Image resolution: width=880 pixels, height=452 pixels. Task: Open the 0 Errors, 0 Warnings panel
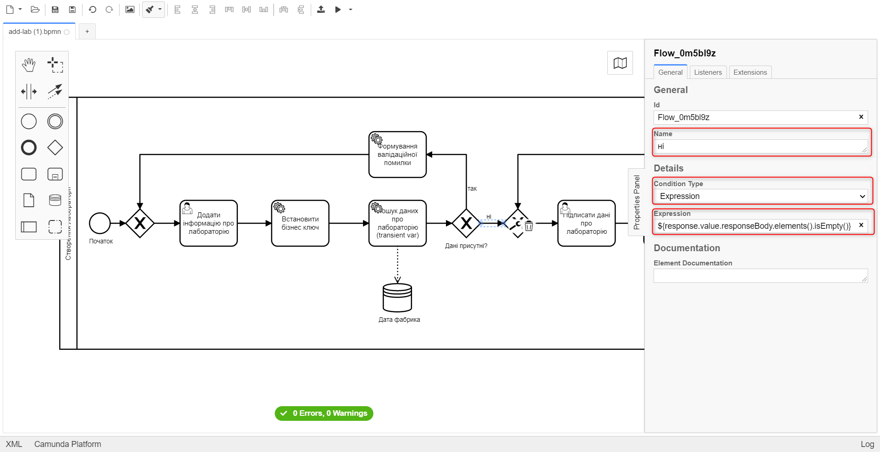[324, 413]
